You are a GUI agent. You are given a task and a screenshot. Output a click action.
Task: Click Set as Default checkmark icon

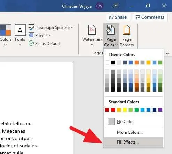tap(31, 43)
